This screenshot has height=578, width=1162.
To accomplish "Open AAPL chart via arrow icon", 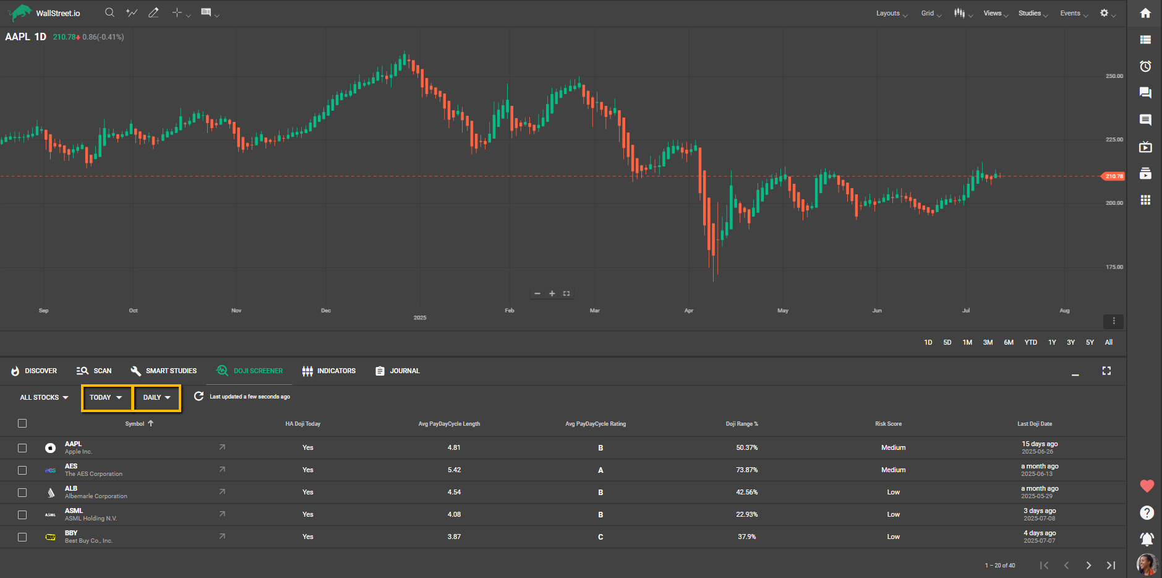I will (222, 447).
